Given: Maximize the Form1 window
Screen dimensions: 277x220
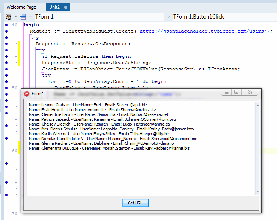Looking at the screenshot, I should pos(236,92).
